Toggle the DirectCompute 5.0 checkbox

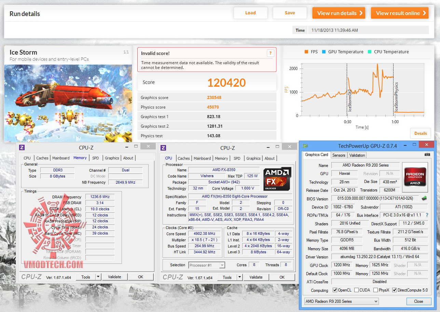(x=395, y=290)
